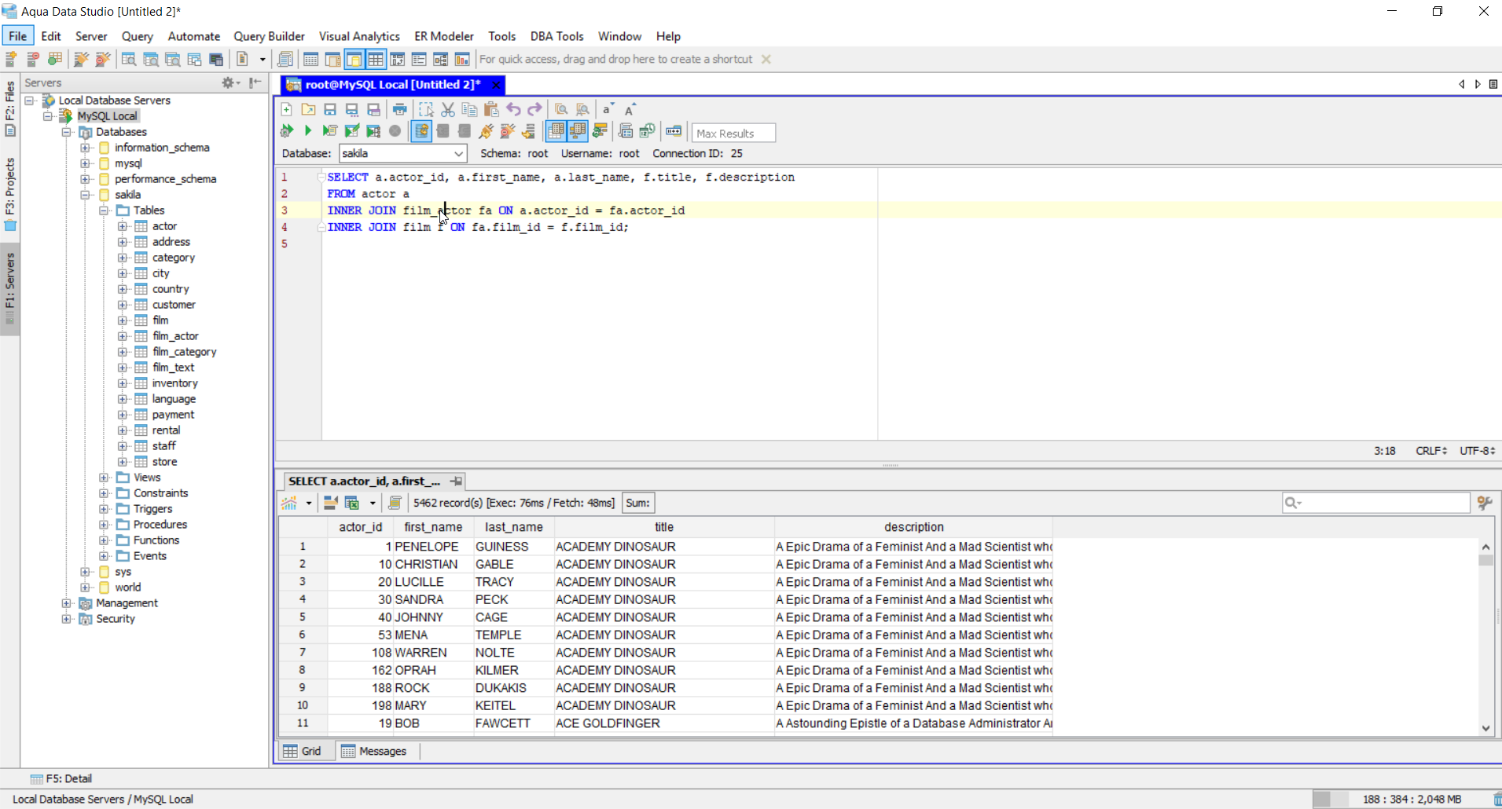Image resolution: width=1502 pixels, height=809 pixels.
Task: Click the New script icon in editor toolbar
Action: (x=287, y=110)
